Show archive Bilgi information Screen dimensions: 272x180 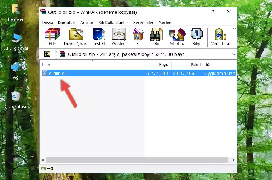click(196, 37)
